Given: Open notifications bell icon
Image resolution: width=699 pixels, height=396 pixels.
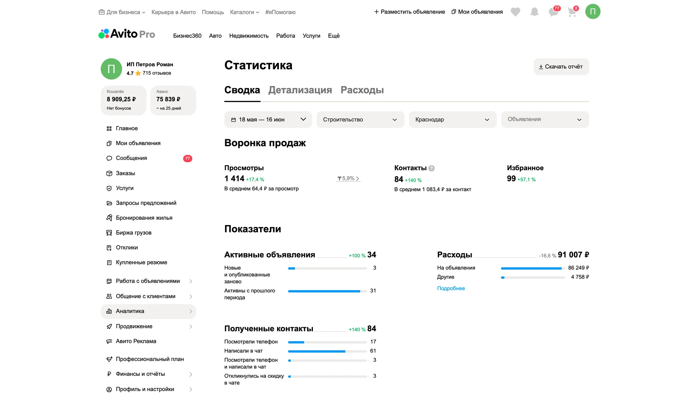Looking at the screenshot, I should (x=535, y=12).
